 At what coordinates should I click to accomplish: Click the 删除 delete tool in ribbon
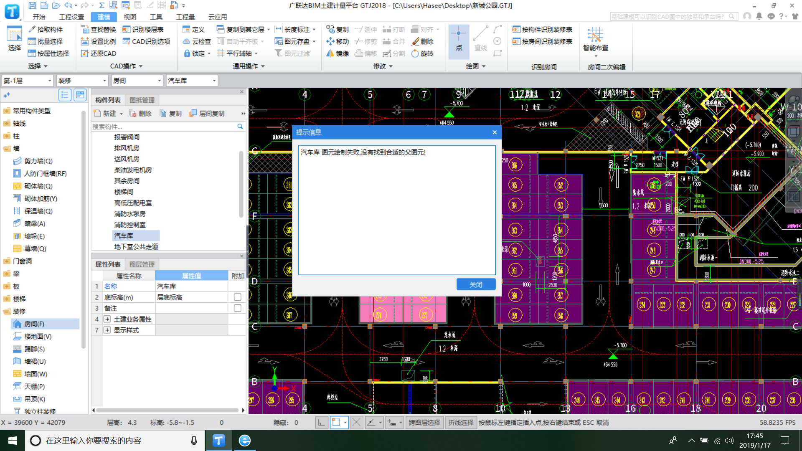coord(422,41)
